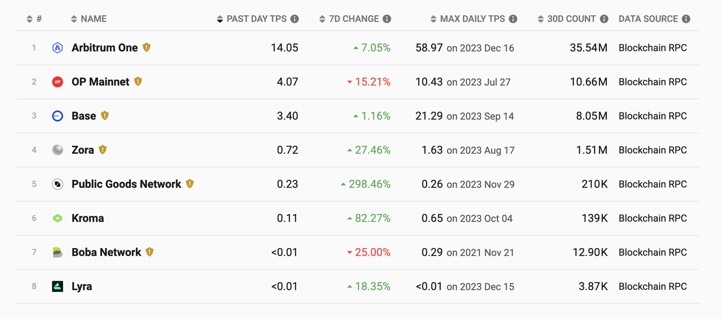Sort by the # rank column arrows

coord(34,19)
